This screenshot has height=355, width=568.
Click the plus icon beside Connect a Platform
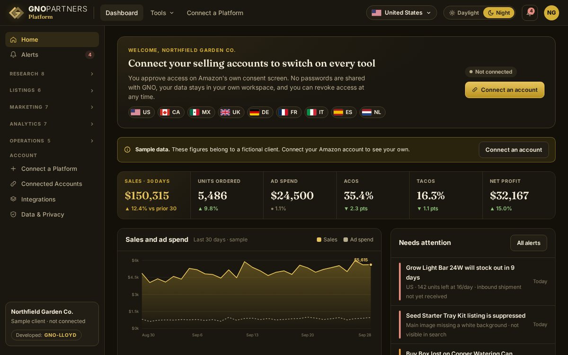click(x=13, y=169)
